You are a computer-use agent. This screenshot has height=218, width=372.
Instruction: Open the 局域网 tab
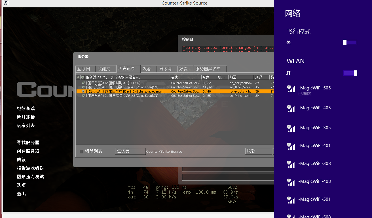click(x=167, y=69)
